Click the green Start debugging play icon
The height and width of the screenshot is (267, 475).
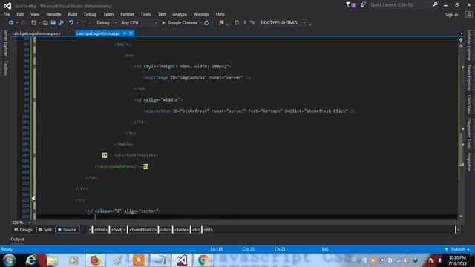point(163,23)
